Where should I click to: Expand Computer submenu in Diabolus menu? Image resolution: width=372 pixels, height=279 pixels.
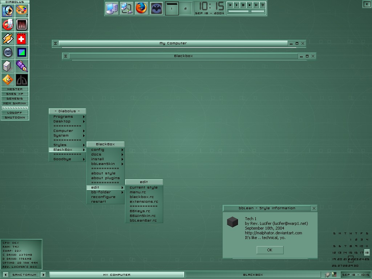[67, 131]
